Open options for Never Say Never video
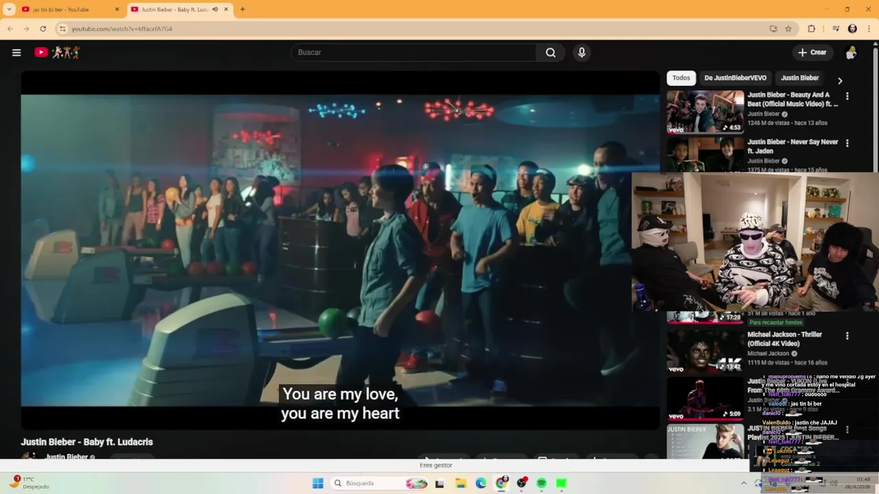Viewport: 879px width, 494px height. [847, 143]
